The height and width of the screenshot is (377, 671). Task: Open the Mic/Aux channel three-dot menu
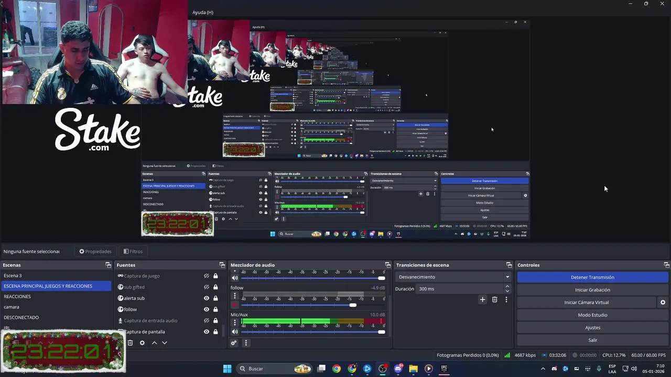tap(234, 323)
